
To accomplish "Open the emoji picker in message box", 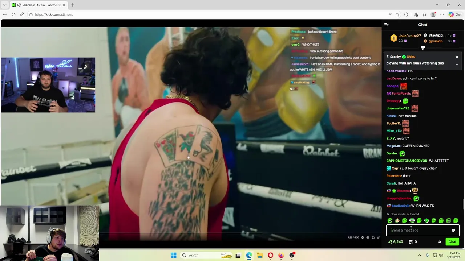I will pos(453,230).
